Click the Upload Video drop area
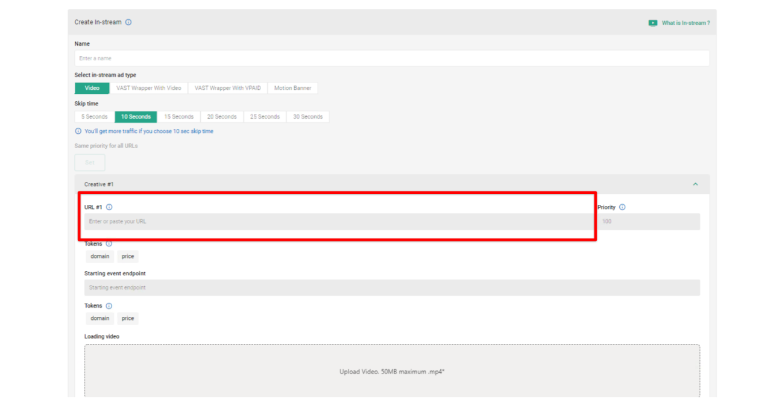 pyautogui.click(x=392, y=371)
